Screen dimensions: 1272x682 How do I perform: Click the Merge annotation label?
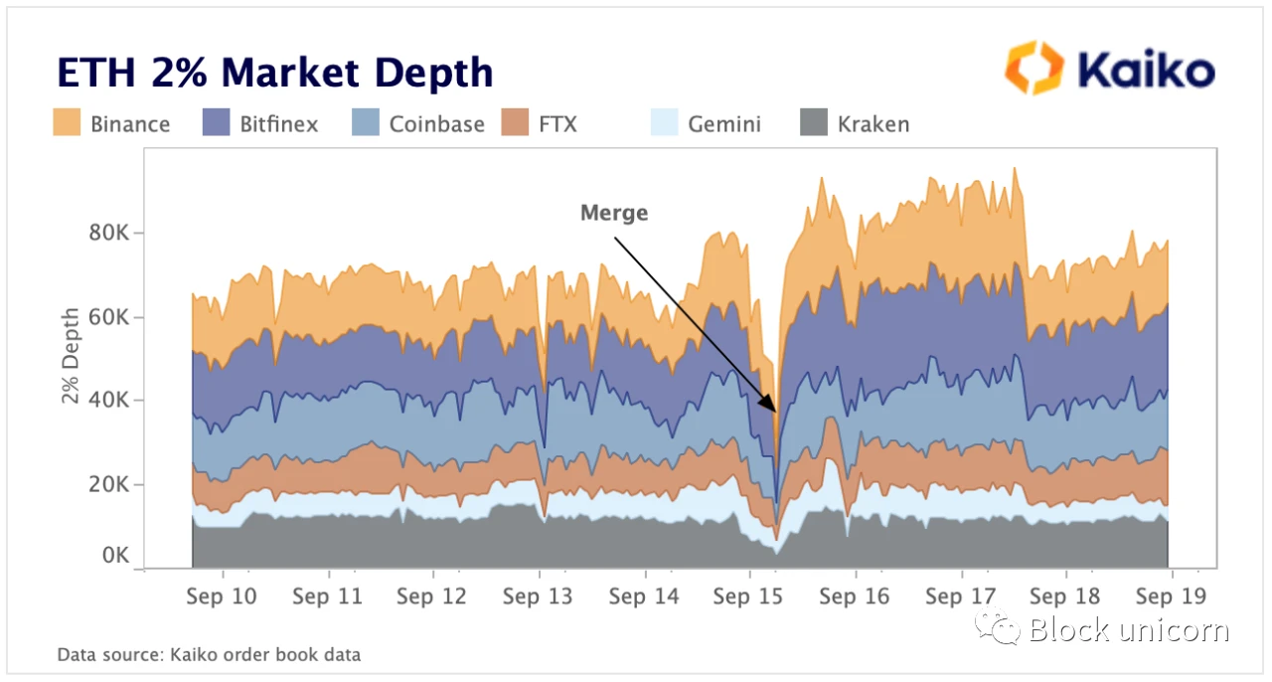click(614, 213)
